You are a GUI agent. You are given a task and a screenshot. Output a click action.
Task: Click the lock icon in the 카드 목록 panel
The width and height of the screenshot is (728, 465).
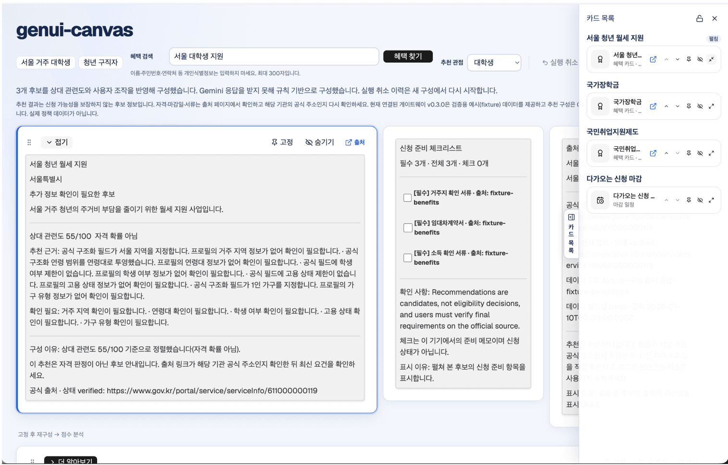point(700,18)
